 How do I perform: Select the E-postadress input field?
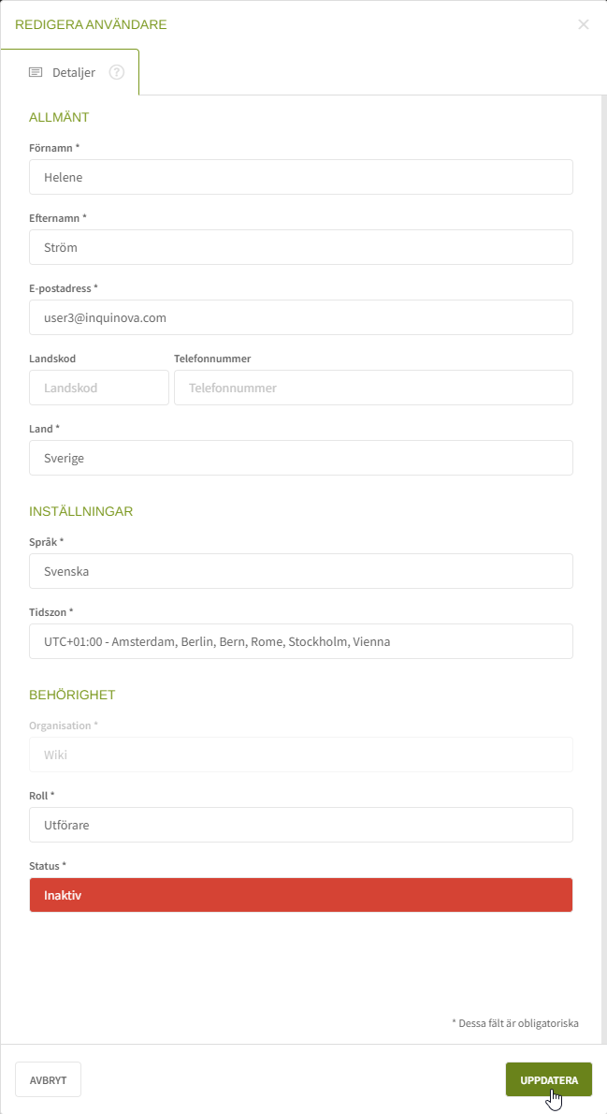[x=300, y=317]
